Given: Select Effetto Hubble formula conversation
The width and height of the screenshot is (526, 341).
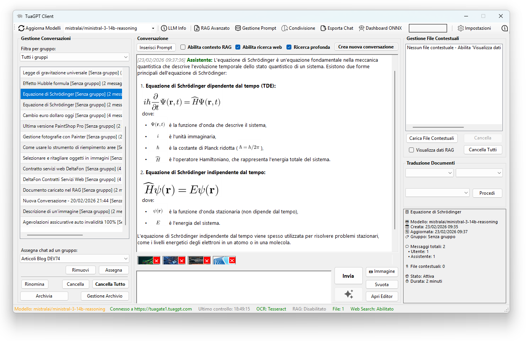Looking at the screenshot, I should pos(72,83).
